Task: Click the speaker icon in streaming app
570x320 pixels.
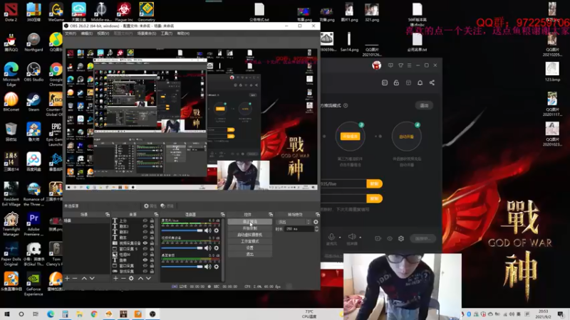Action: coord(351,237)
